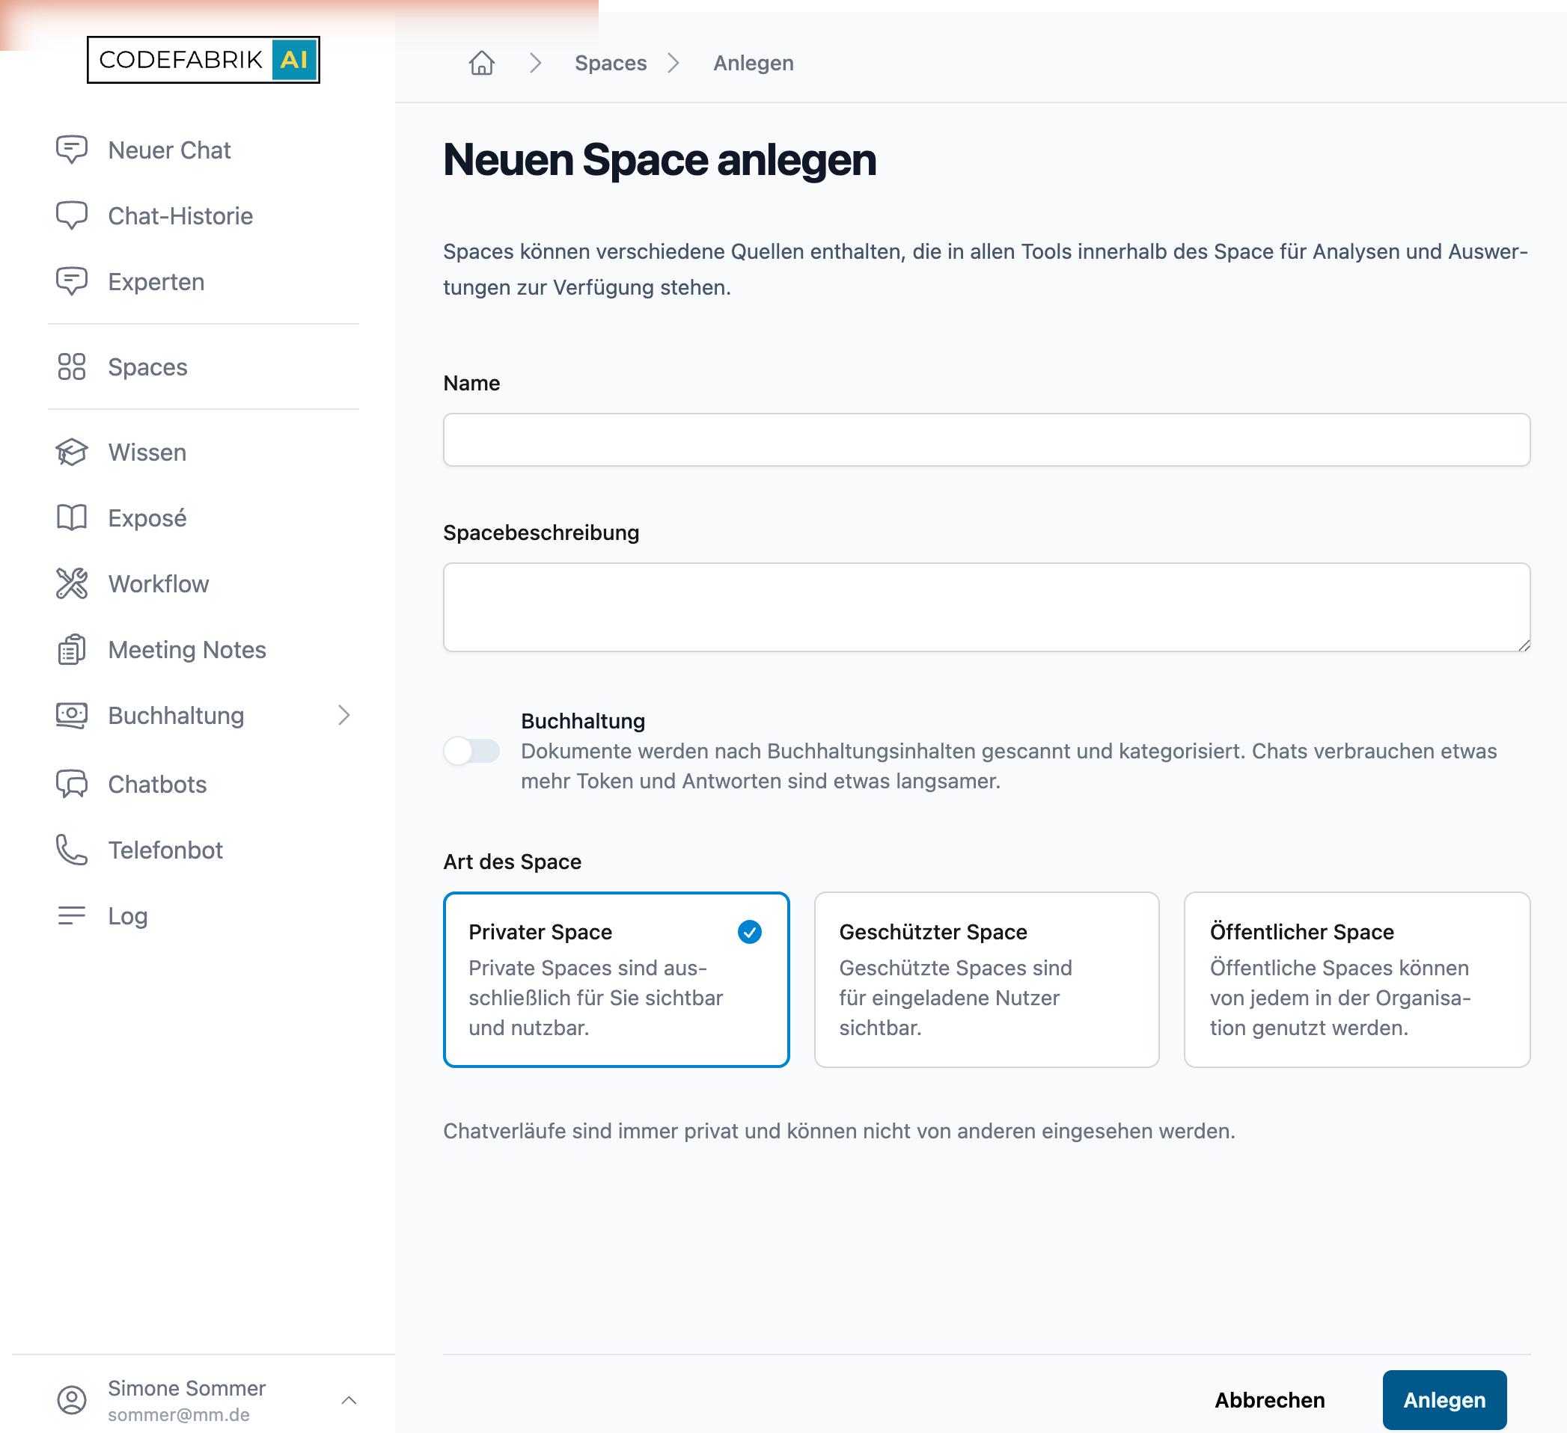Click the Art des Space label
The height and width of the screenshot is (1433, 1567).
tap(512, 862)
